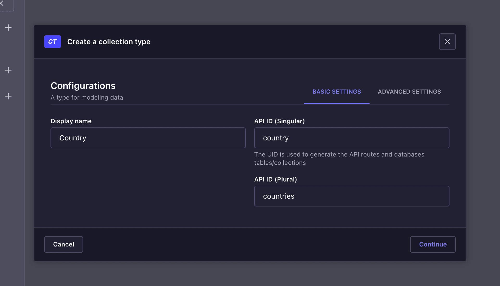The width and height of the screenshot is (500, 286).
Task: Click the API ID (Singular) label
Action: click(x=279, y=121)
